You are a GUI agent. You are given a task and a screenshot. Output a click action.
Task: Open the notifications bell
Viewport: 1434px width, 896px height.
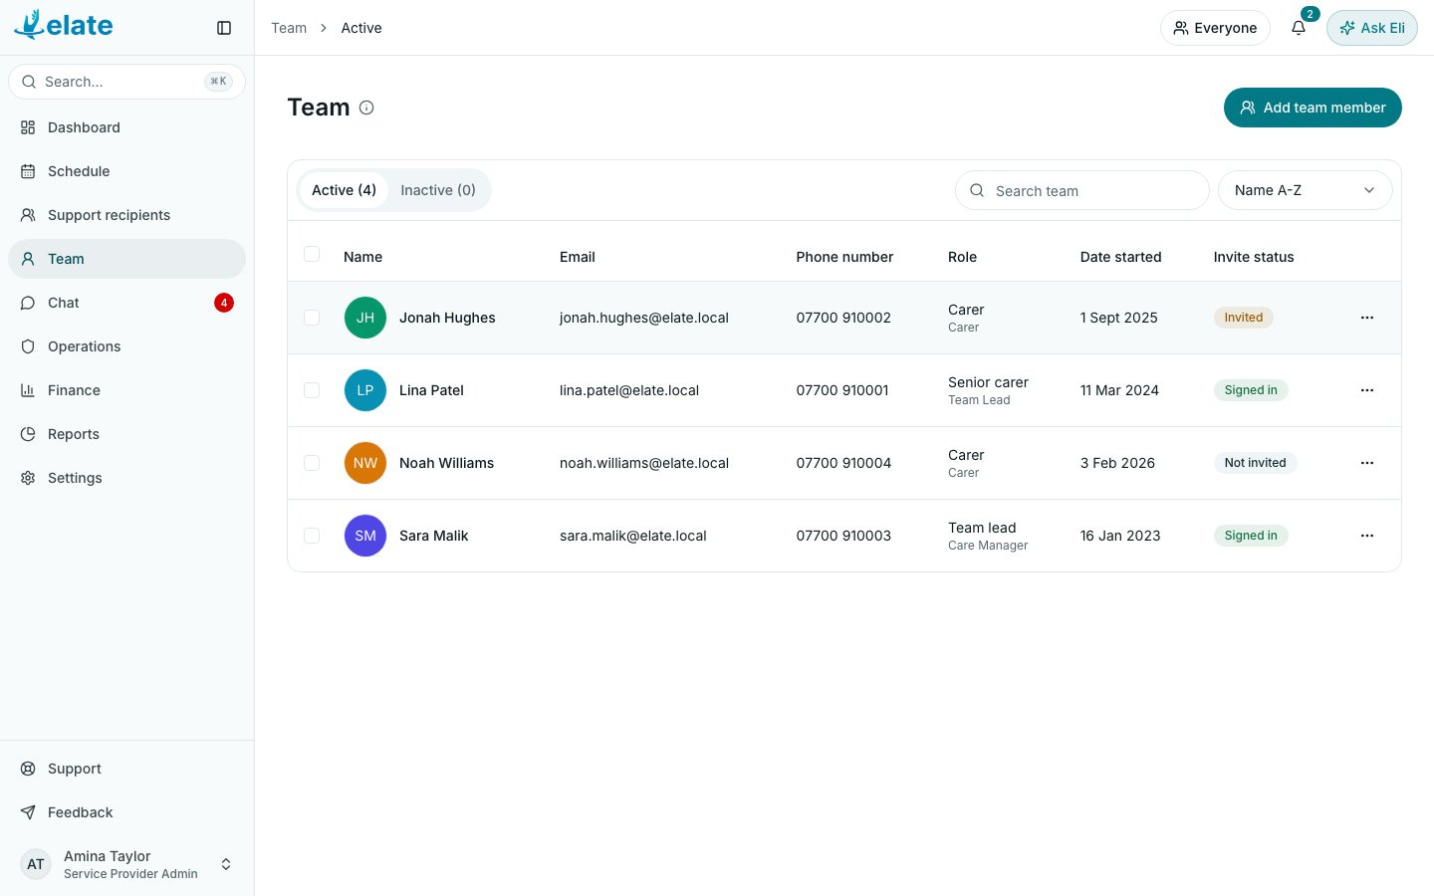[x=1299, y=28]
